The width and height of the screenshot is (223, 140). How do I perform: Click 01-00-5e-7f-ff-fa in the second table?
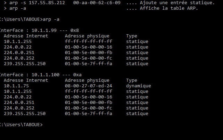(x=89, y=114)
